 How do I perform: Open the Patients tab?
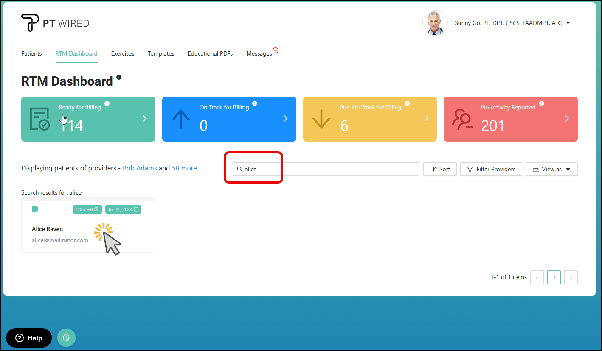[x=31, y=53]
